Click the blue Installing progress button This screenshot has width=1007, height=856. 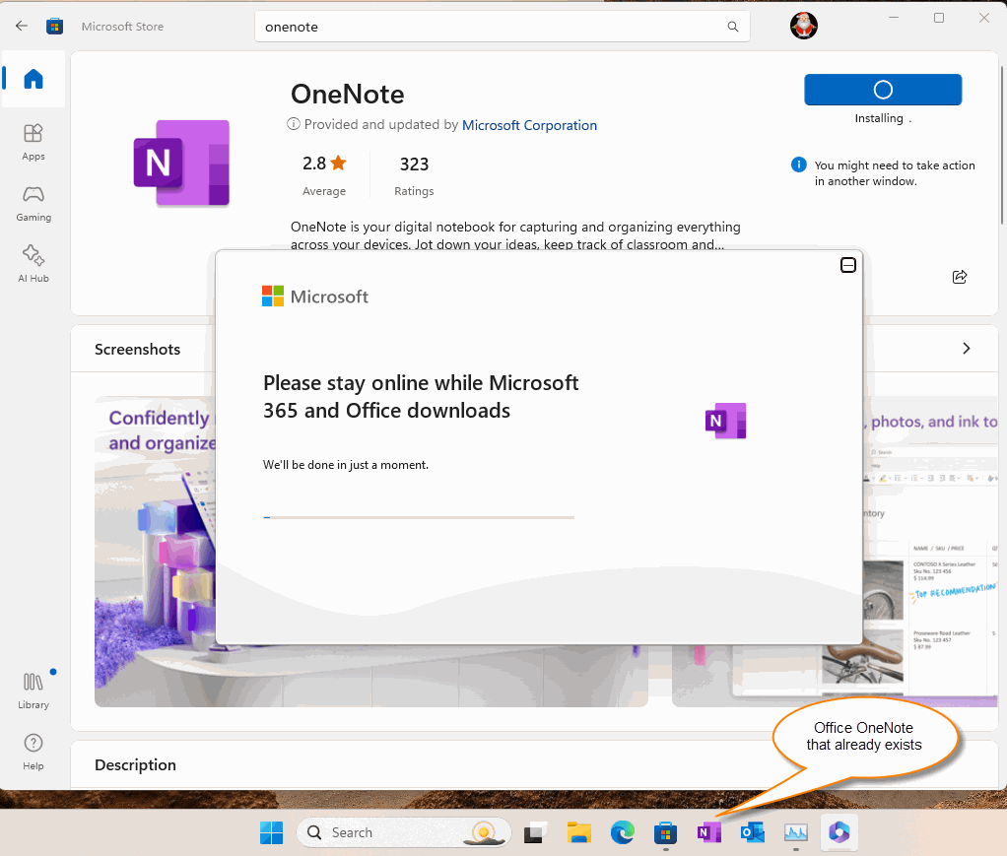[x=883, y=90]
